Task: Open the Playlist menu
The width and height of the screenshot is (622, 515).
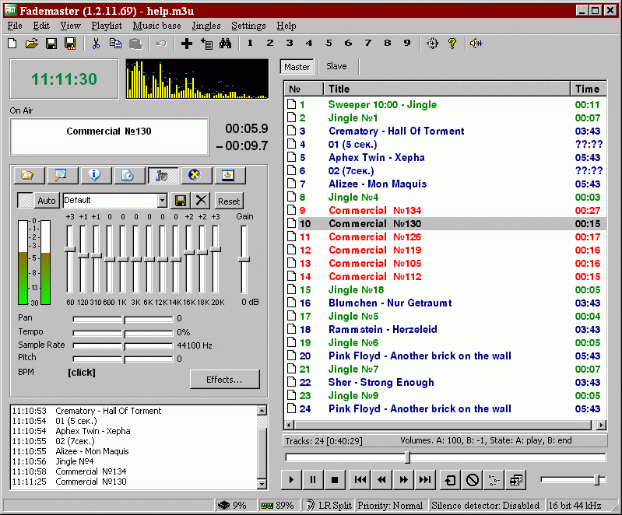Action: (107, 26)
